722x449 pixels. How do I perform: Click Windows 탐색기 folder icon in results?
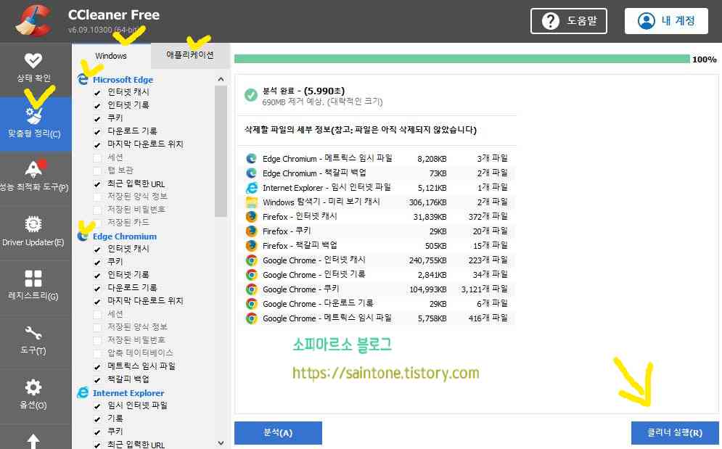pyautogui.click(x=251, y=202)
